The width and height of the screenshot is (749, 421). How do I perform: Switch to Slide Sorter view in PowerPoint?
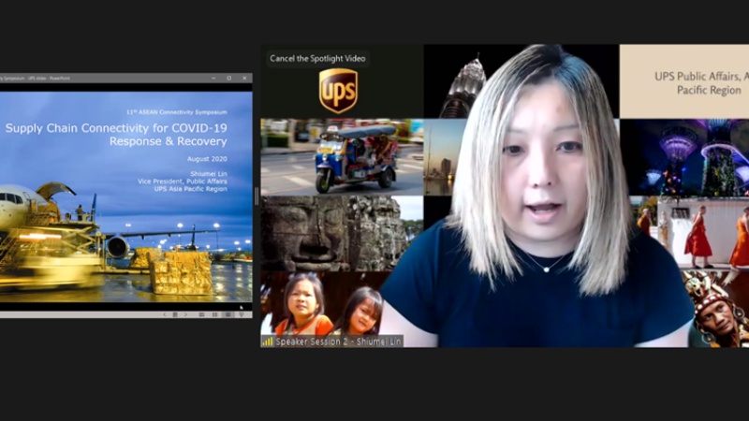214,314
